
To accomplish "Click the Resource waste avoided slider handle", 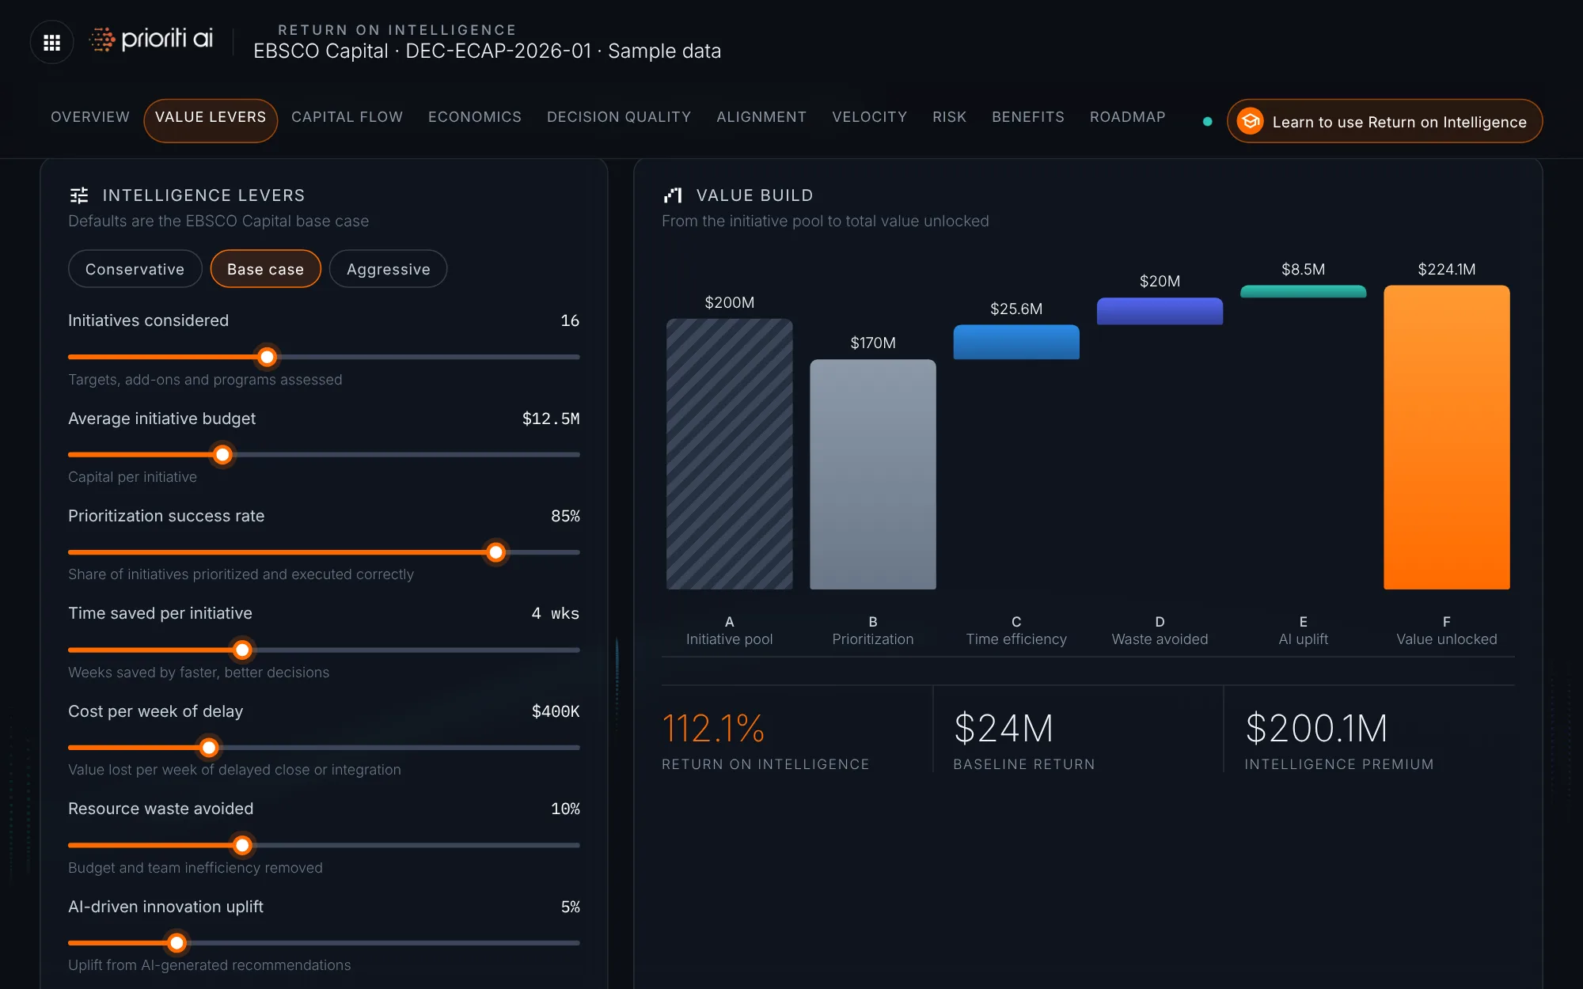I will pos(242,845).
